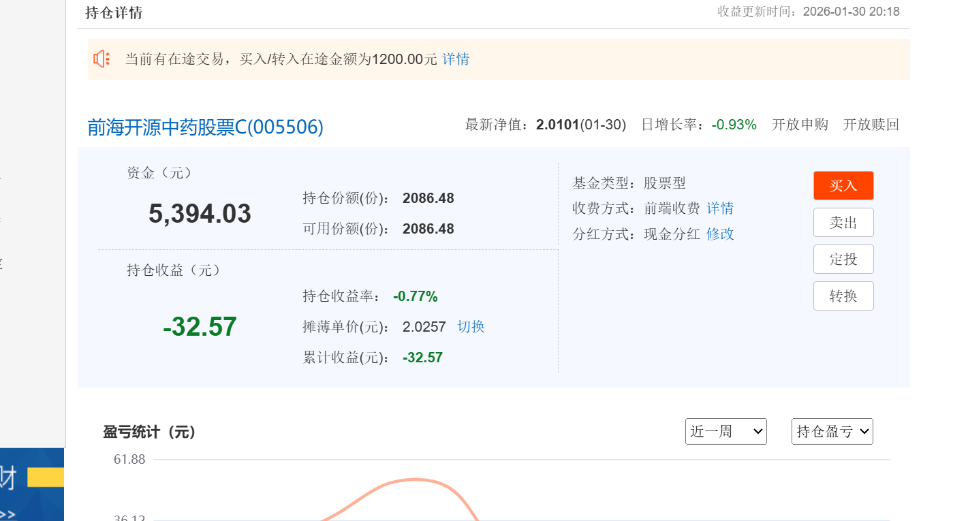Click the 最新净值 value 2.0101
968x521 pixels.
click(557, 125)
